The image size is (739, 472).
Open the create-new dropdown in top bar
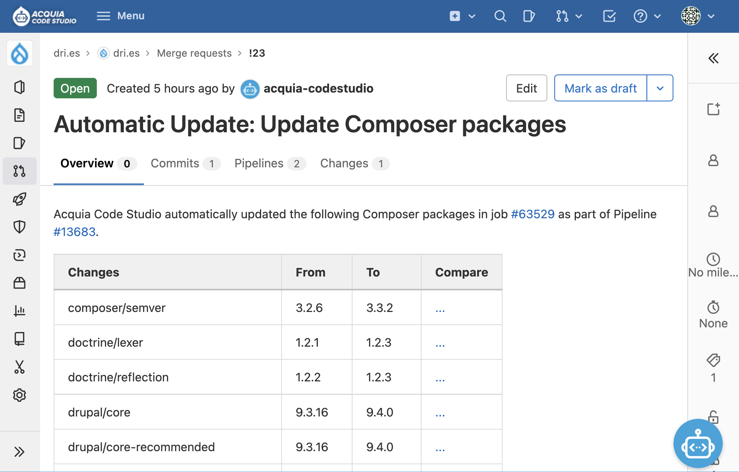coord(461,16)
